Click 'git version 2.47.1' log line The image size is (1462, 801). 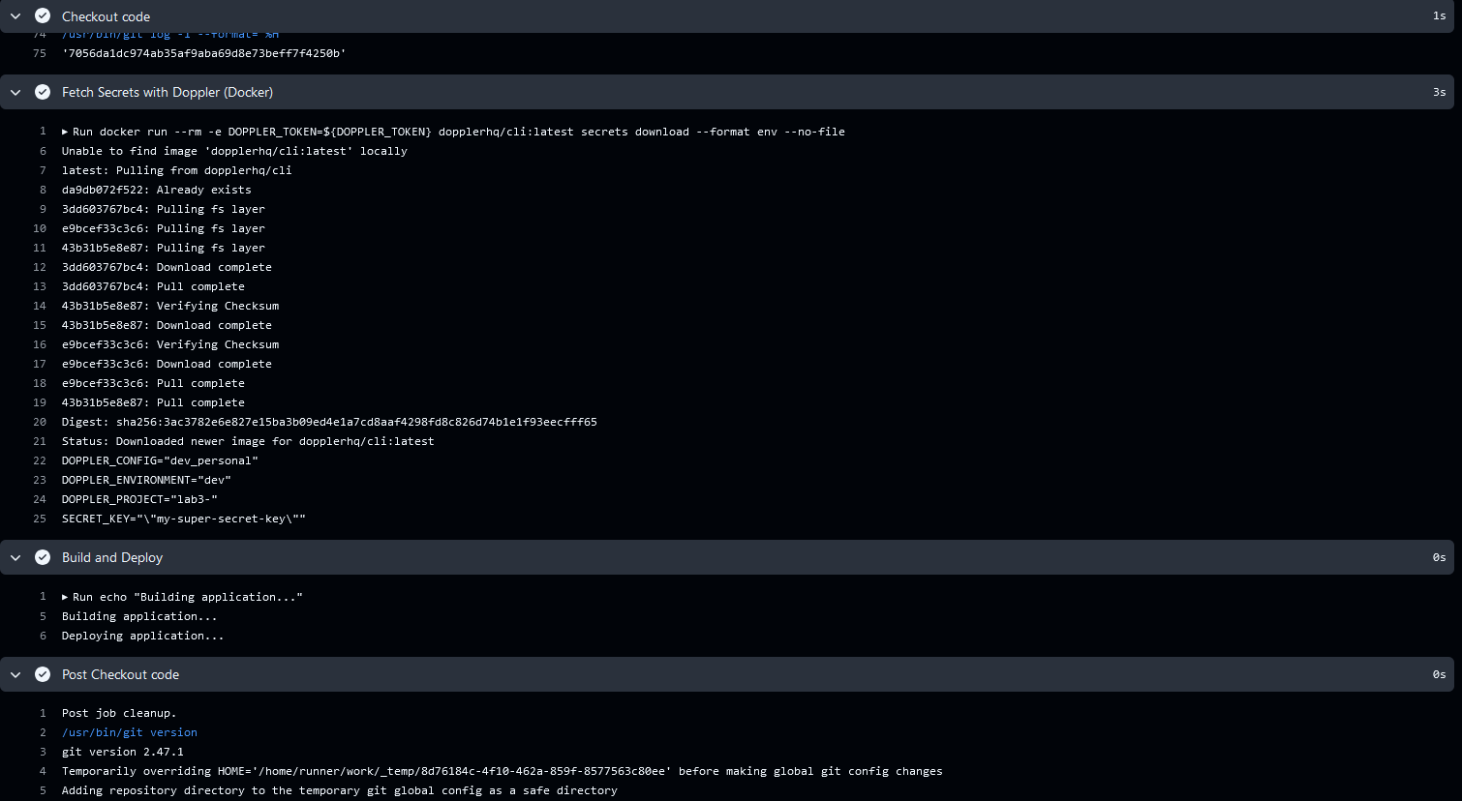click(x=123, y=752)
